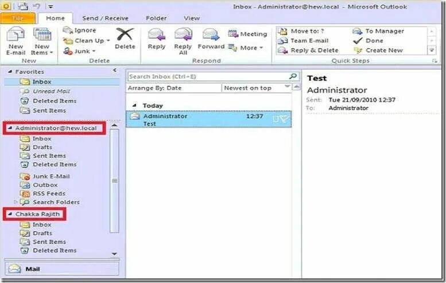The image size is (446, 283).
Task: Open the Junk dropdown
Action: (x=79, y=51)
